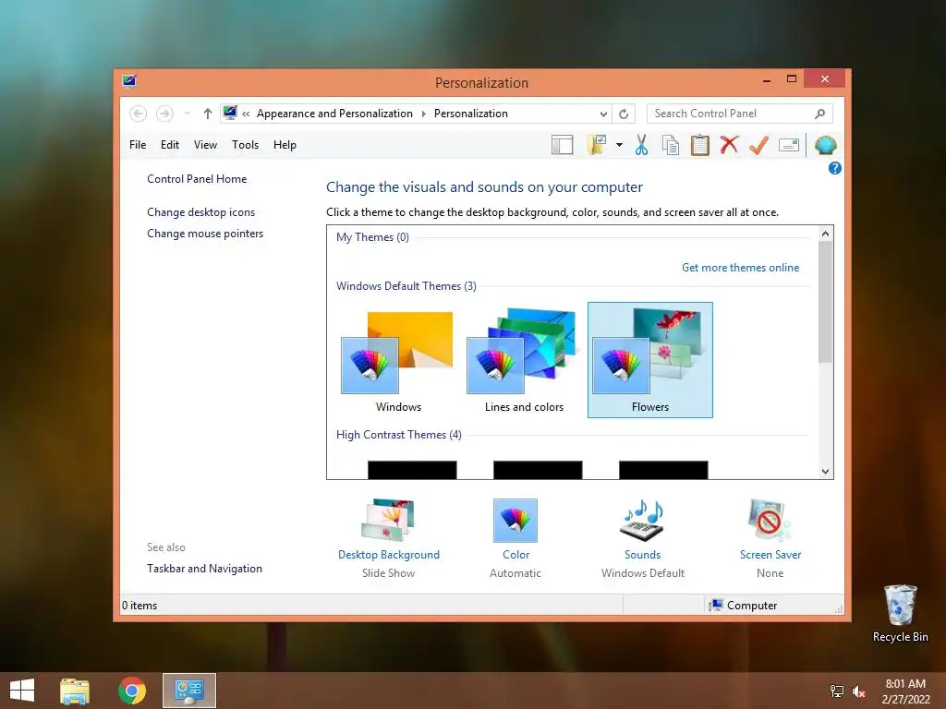This screenshot has width=946, height=709.
Task: Click the My Themes (0) heading
Action: click(x=372, y=237)
